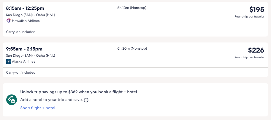The width and height of the screenshot is (271, 120).
Task: Select the 8:15am - 12:25pm flight
Action: click(25, 8)
